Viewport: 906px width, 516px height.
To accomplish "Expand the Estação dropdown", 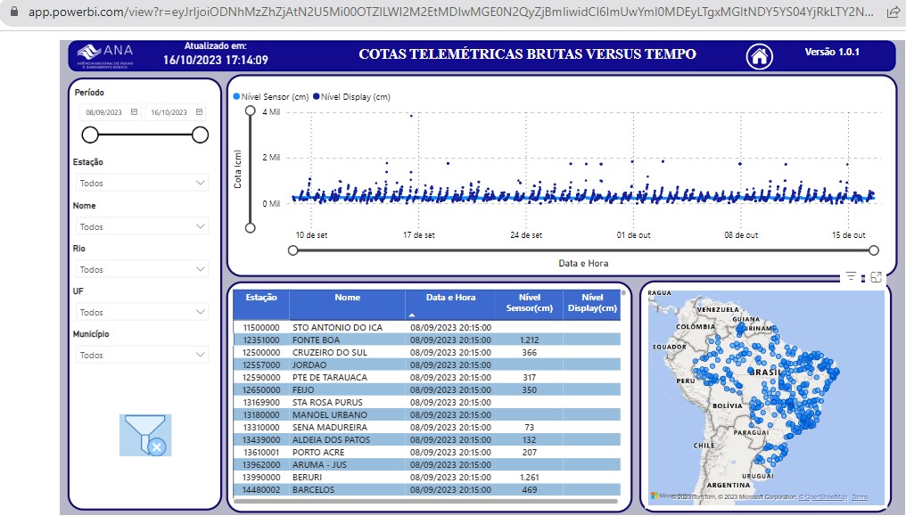I will pyautogui.click(x=142, y=183).
